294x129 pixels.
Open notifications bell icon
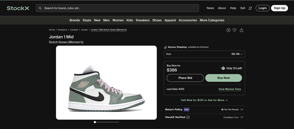point(250,8)
